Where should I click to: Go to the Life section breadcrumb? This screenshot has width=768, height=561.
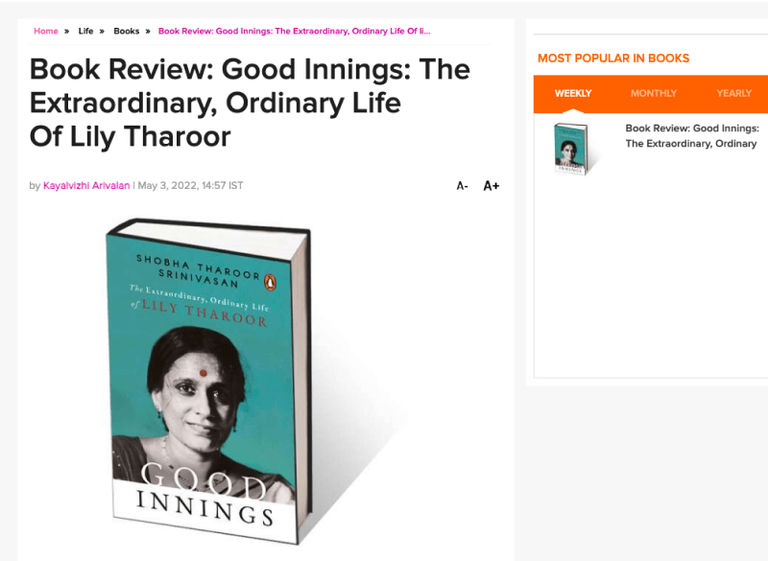click(x=86, y=31)
